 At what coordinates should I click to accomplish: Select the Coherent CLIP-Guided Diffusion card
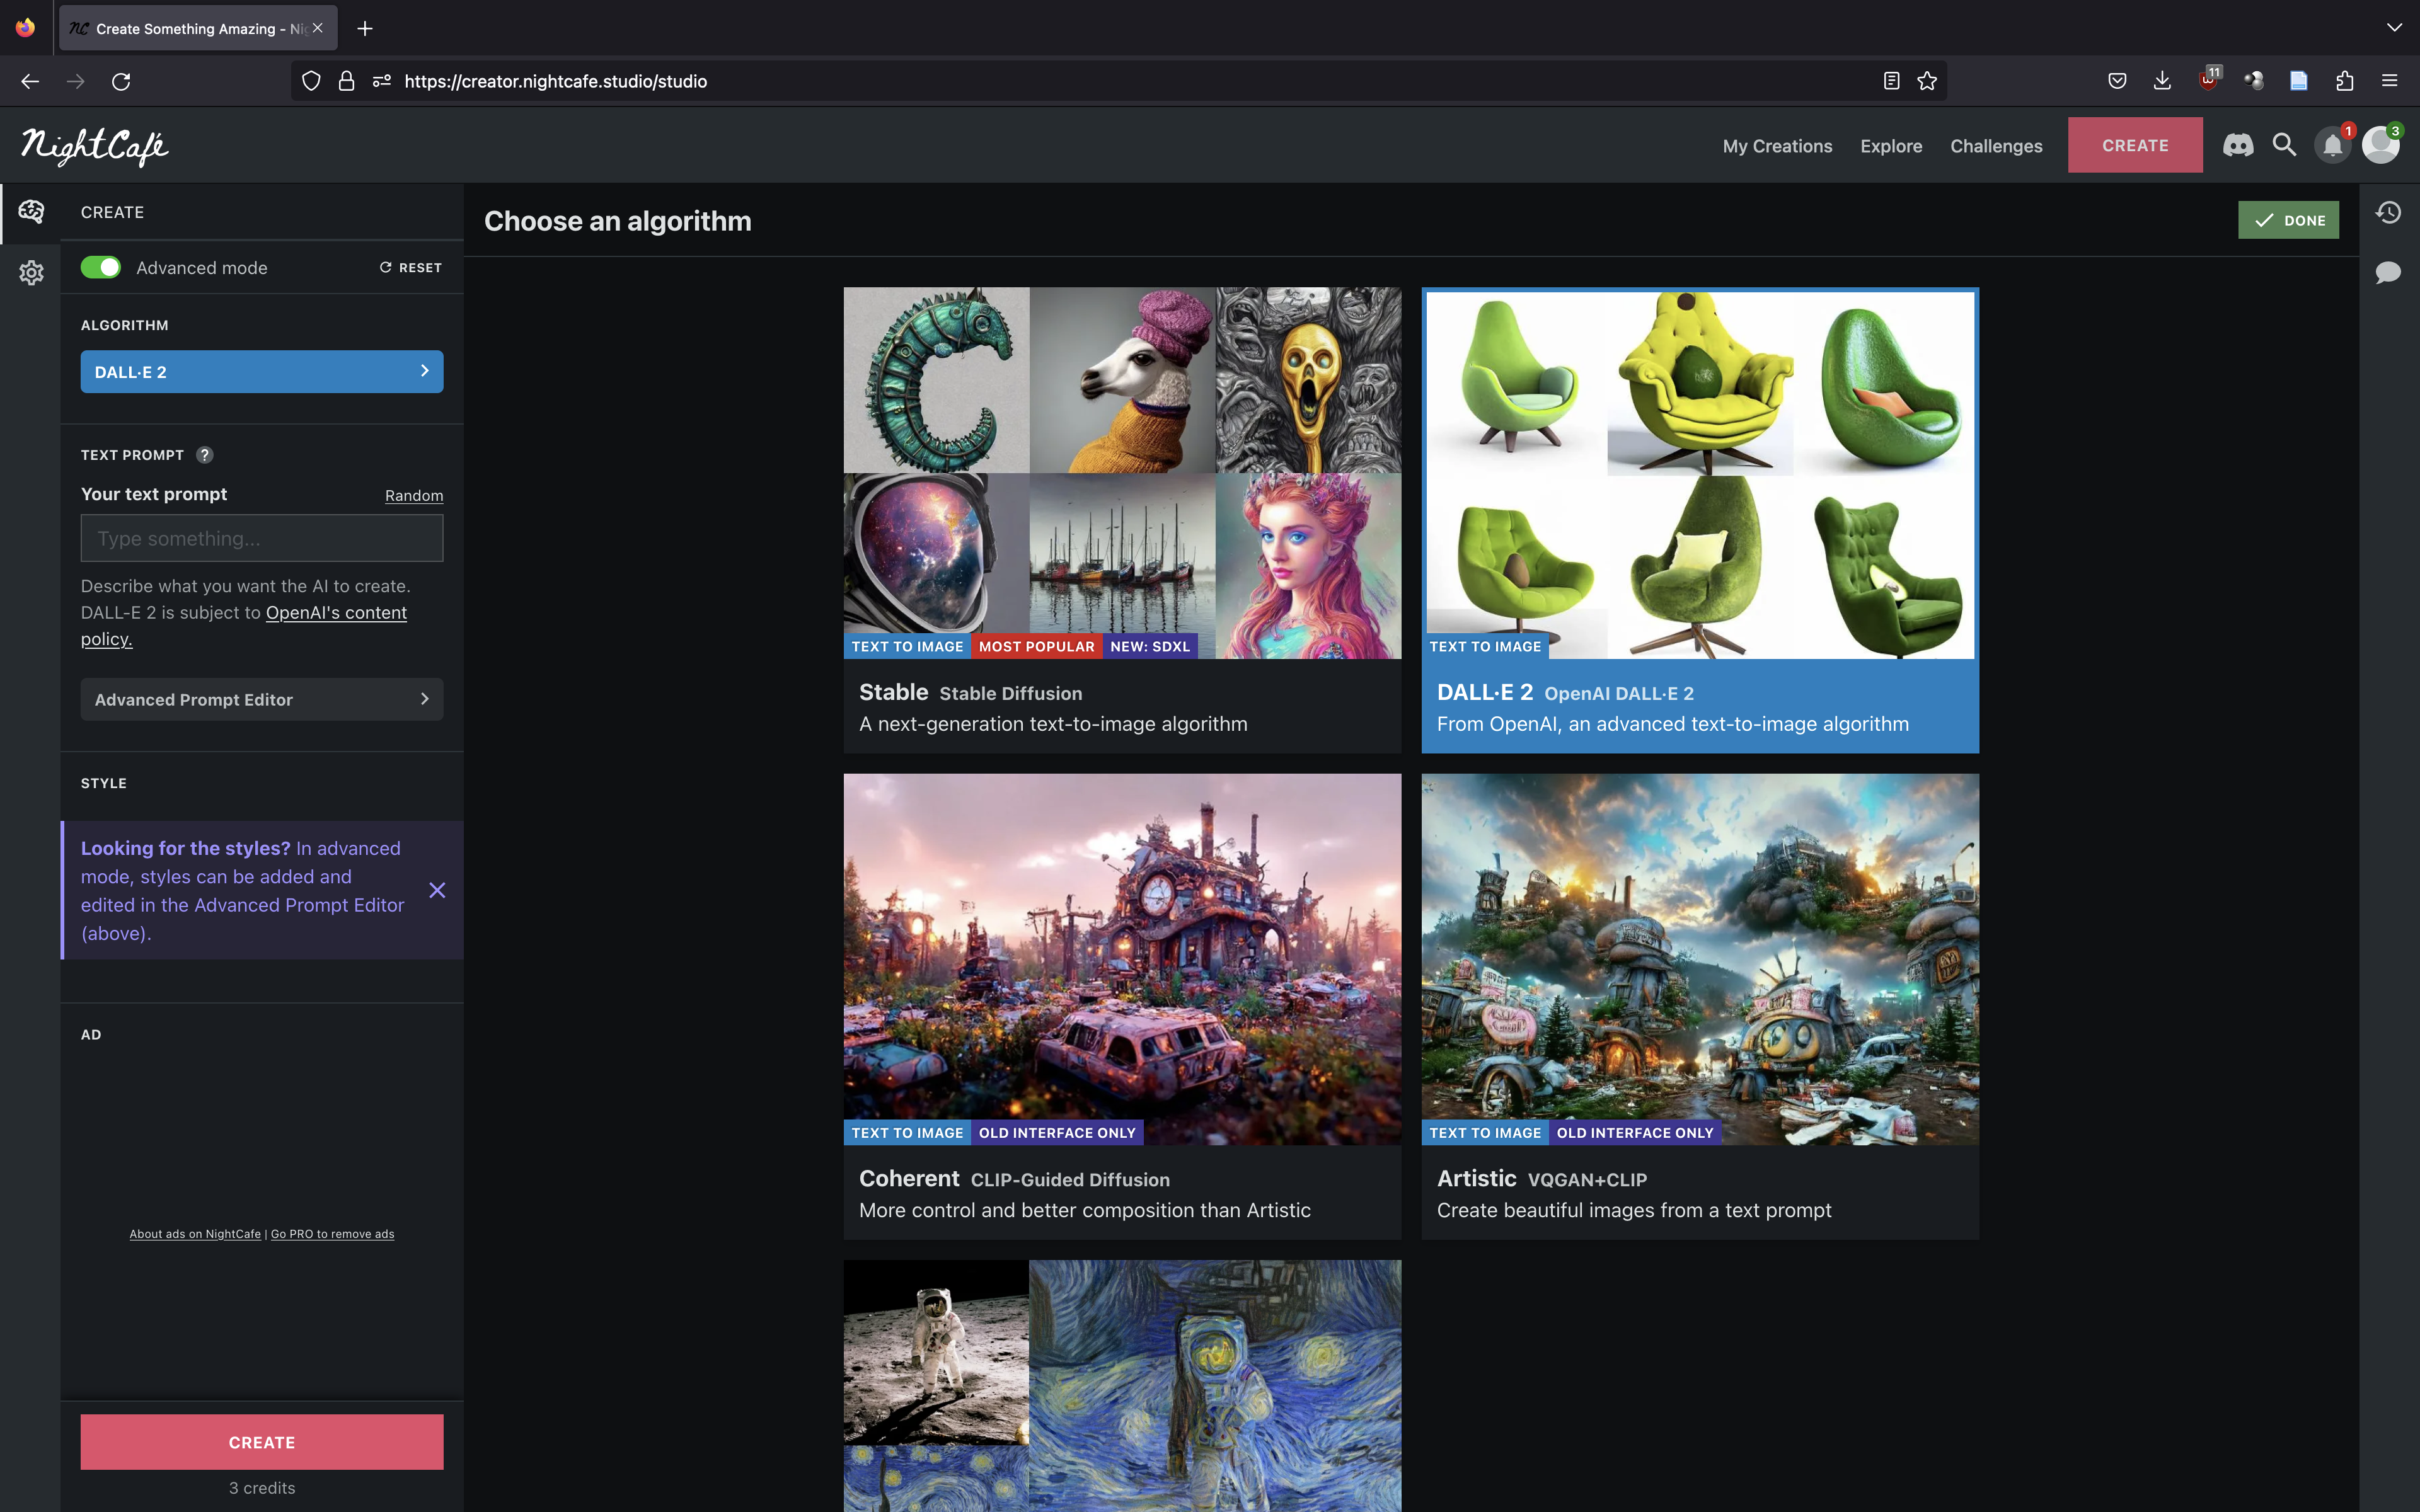pyautogui.click(x=1122, y=1006)
